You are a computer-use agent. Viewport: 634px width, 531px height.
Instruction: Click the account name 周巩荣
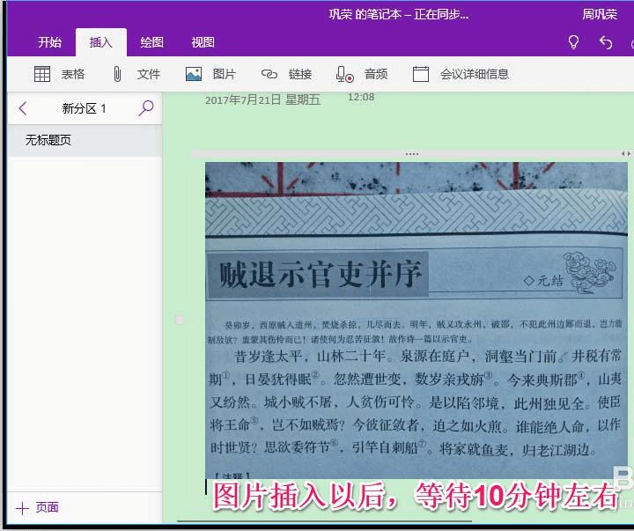[x=600, y=15]
